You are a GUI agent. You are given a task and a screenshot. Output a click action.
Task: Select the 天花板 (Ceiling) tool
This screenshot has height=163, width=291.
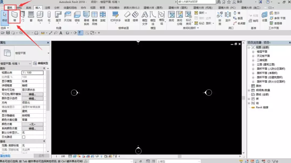point(68,17)
